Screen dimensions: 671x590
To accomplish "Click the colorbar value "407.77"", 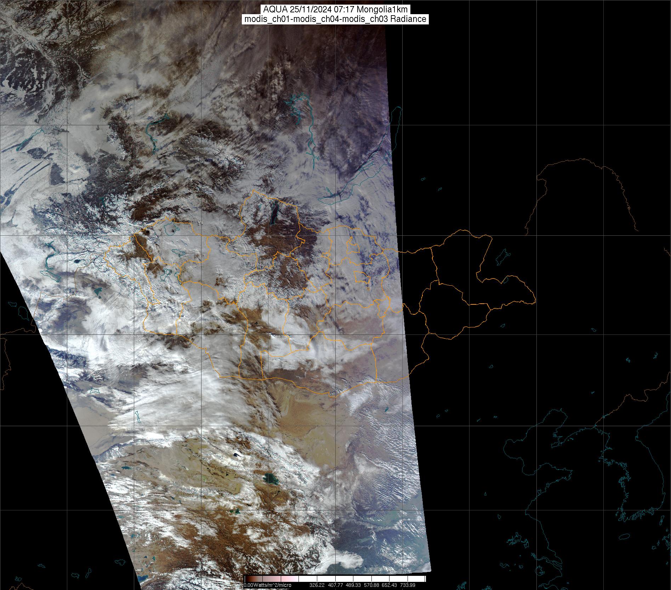I will click(335, 585).
